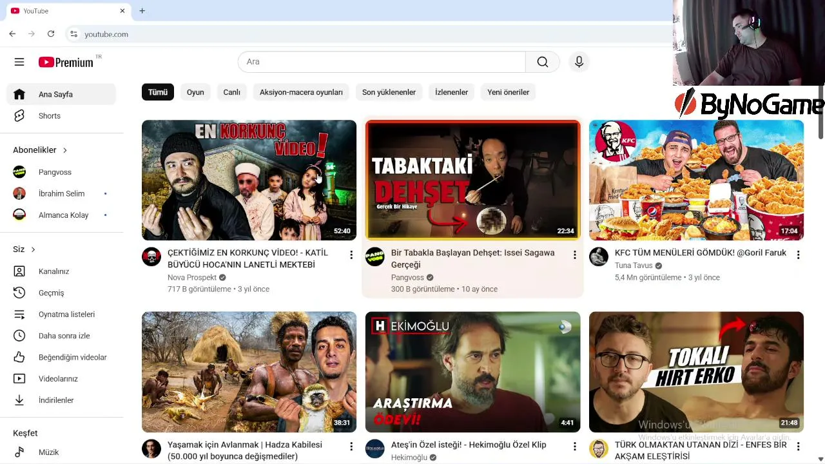Open options menu for Hekimoğlu Özel Klip

click(x=574, y=447)
